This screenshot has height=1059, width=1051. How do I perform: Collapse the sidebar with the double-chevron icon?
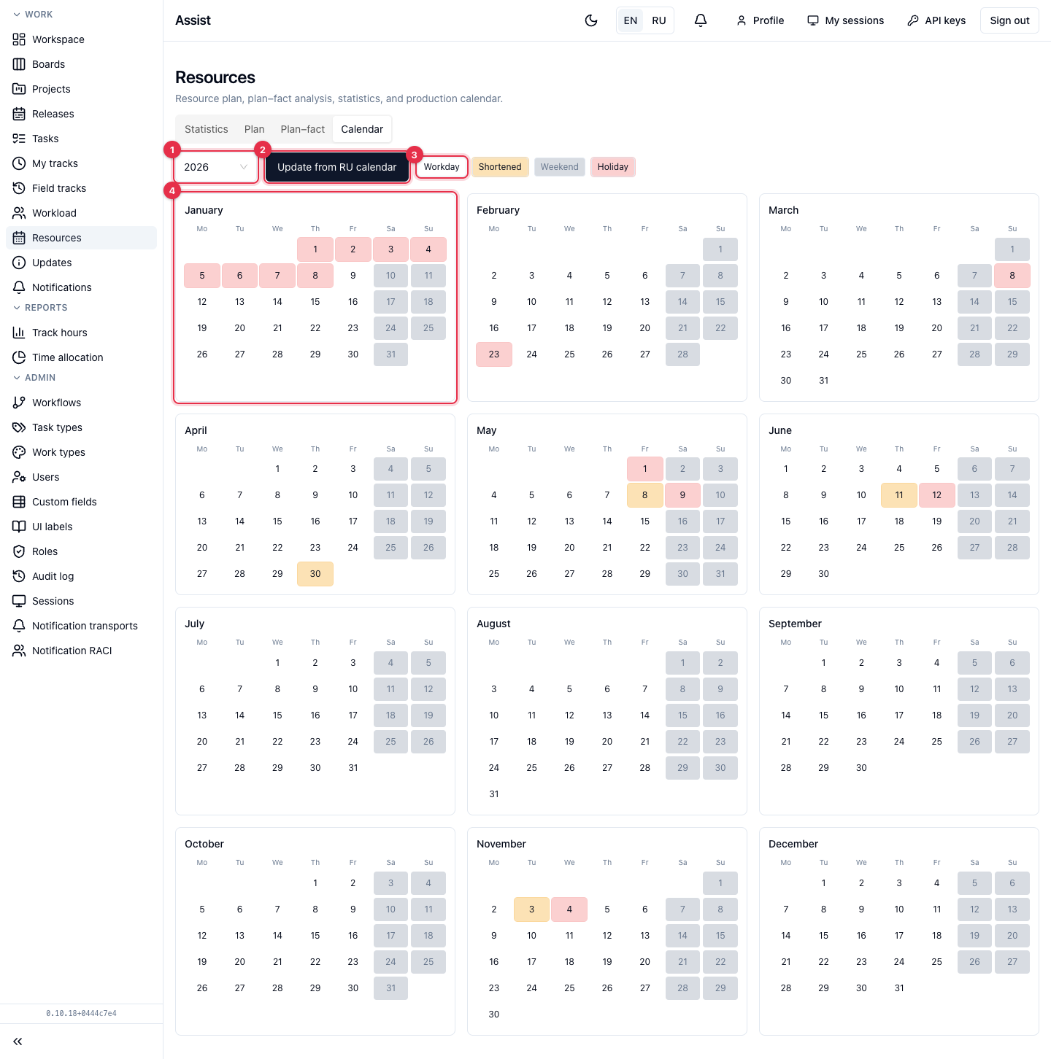pyautogui.click(x=18, y=1041)
